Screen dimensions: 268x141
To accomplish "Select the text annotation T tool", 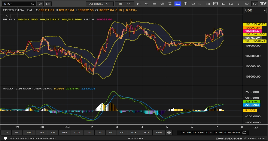I will tap(185, 4).
